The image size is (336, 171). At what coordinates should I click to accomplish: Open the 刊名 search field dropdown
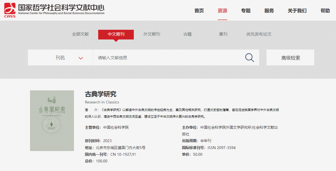coord(60,58)
